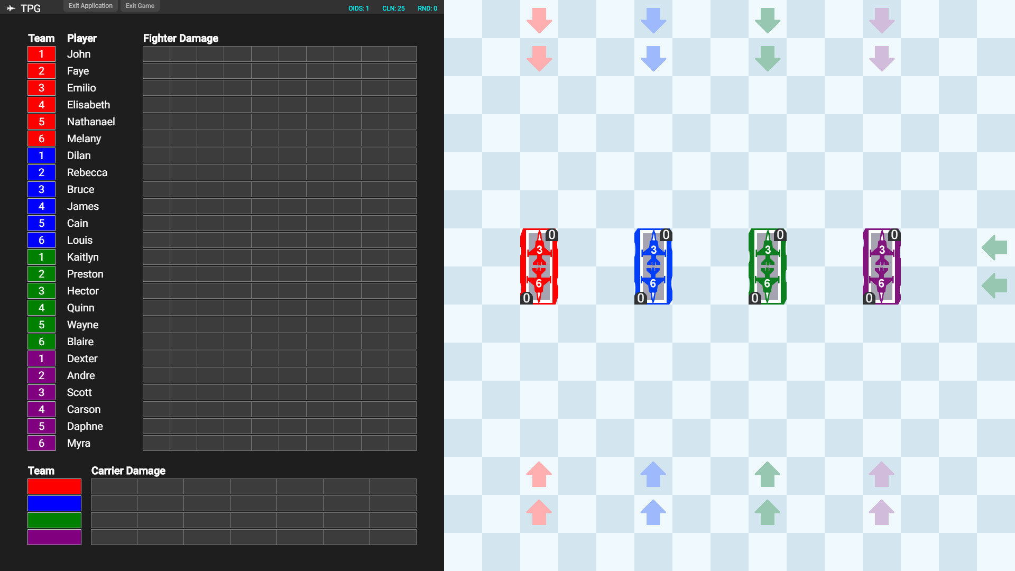Image resolution: width=1015 pixels, height=571 pixels.
Task: Click the green up arrow below the green carrier
Action: (768, 474)
